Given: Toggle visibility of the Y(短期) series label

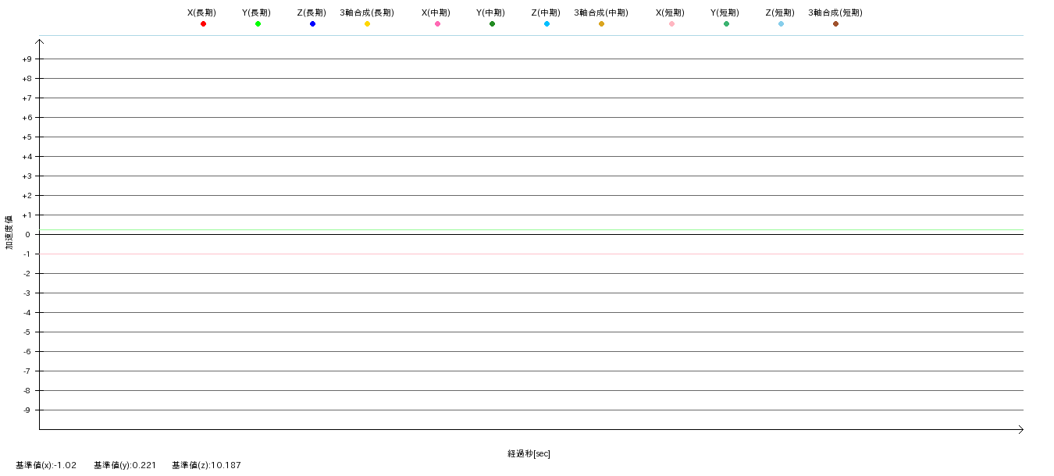Looking at the screenshot, I should [725, 12].
